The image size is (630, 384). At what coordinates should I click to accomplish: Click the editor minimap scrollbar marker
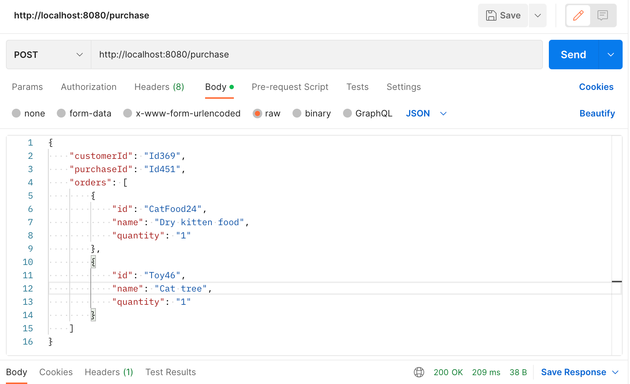[617, 282]
